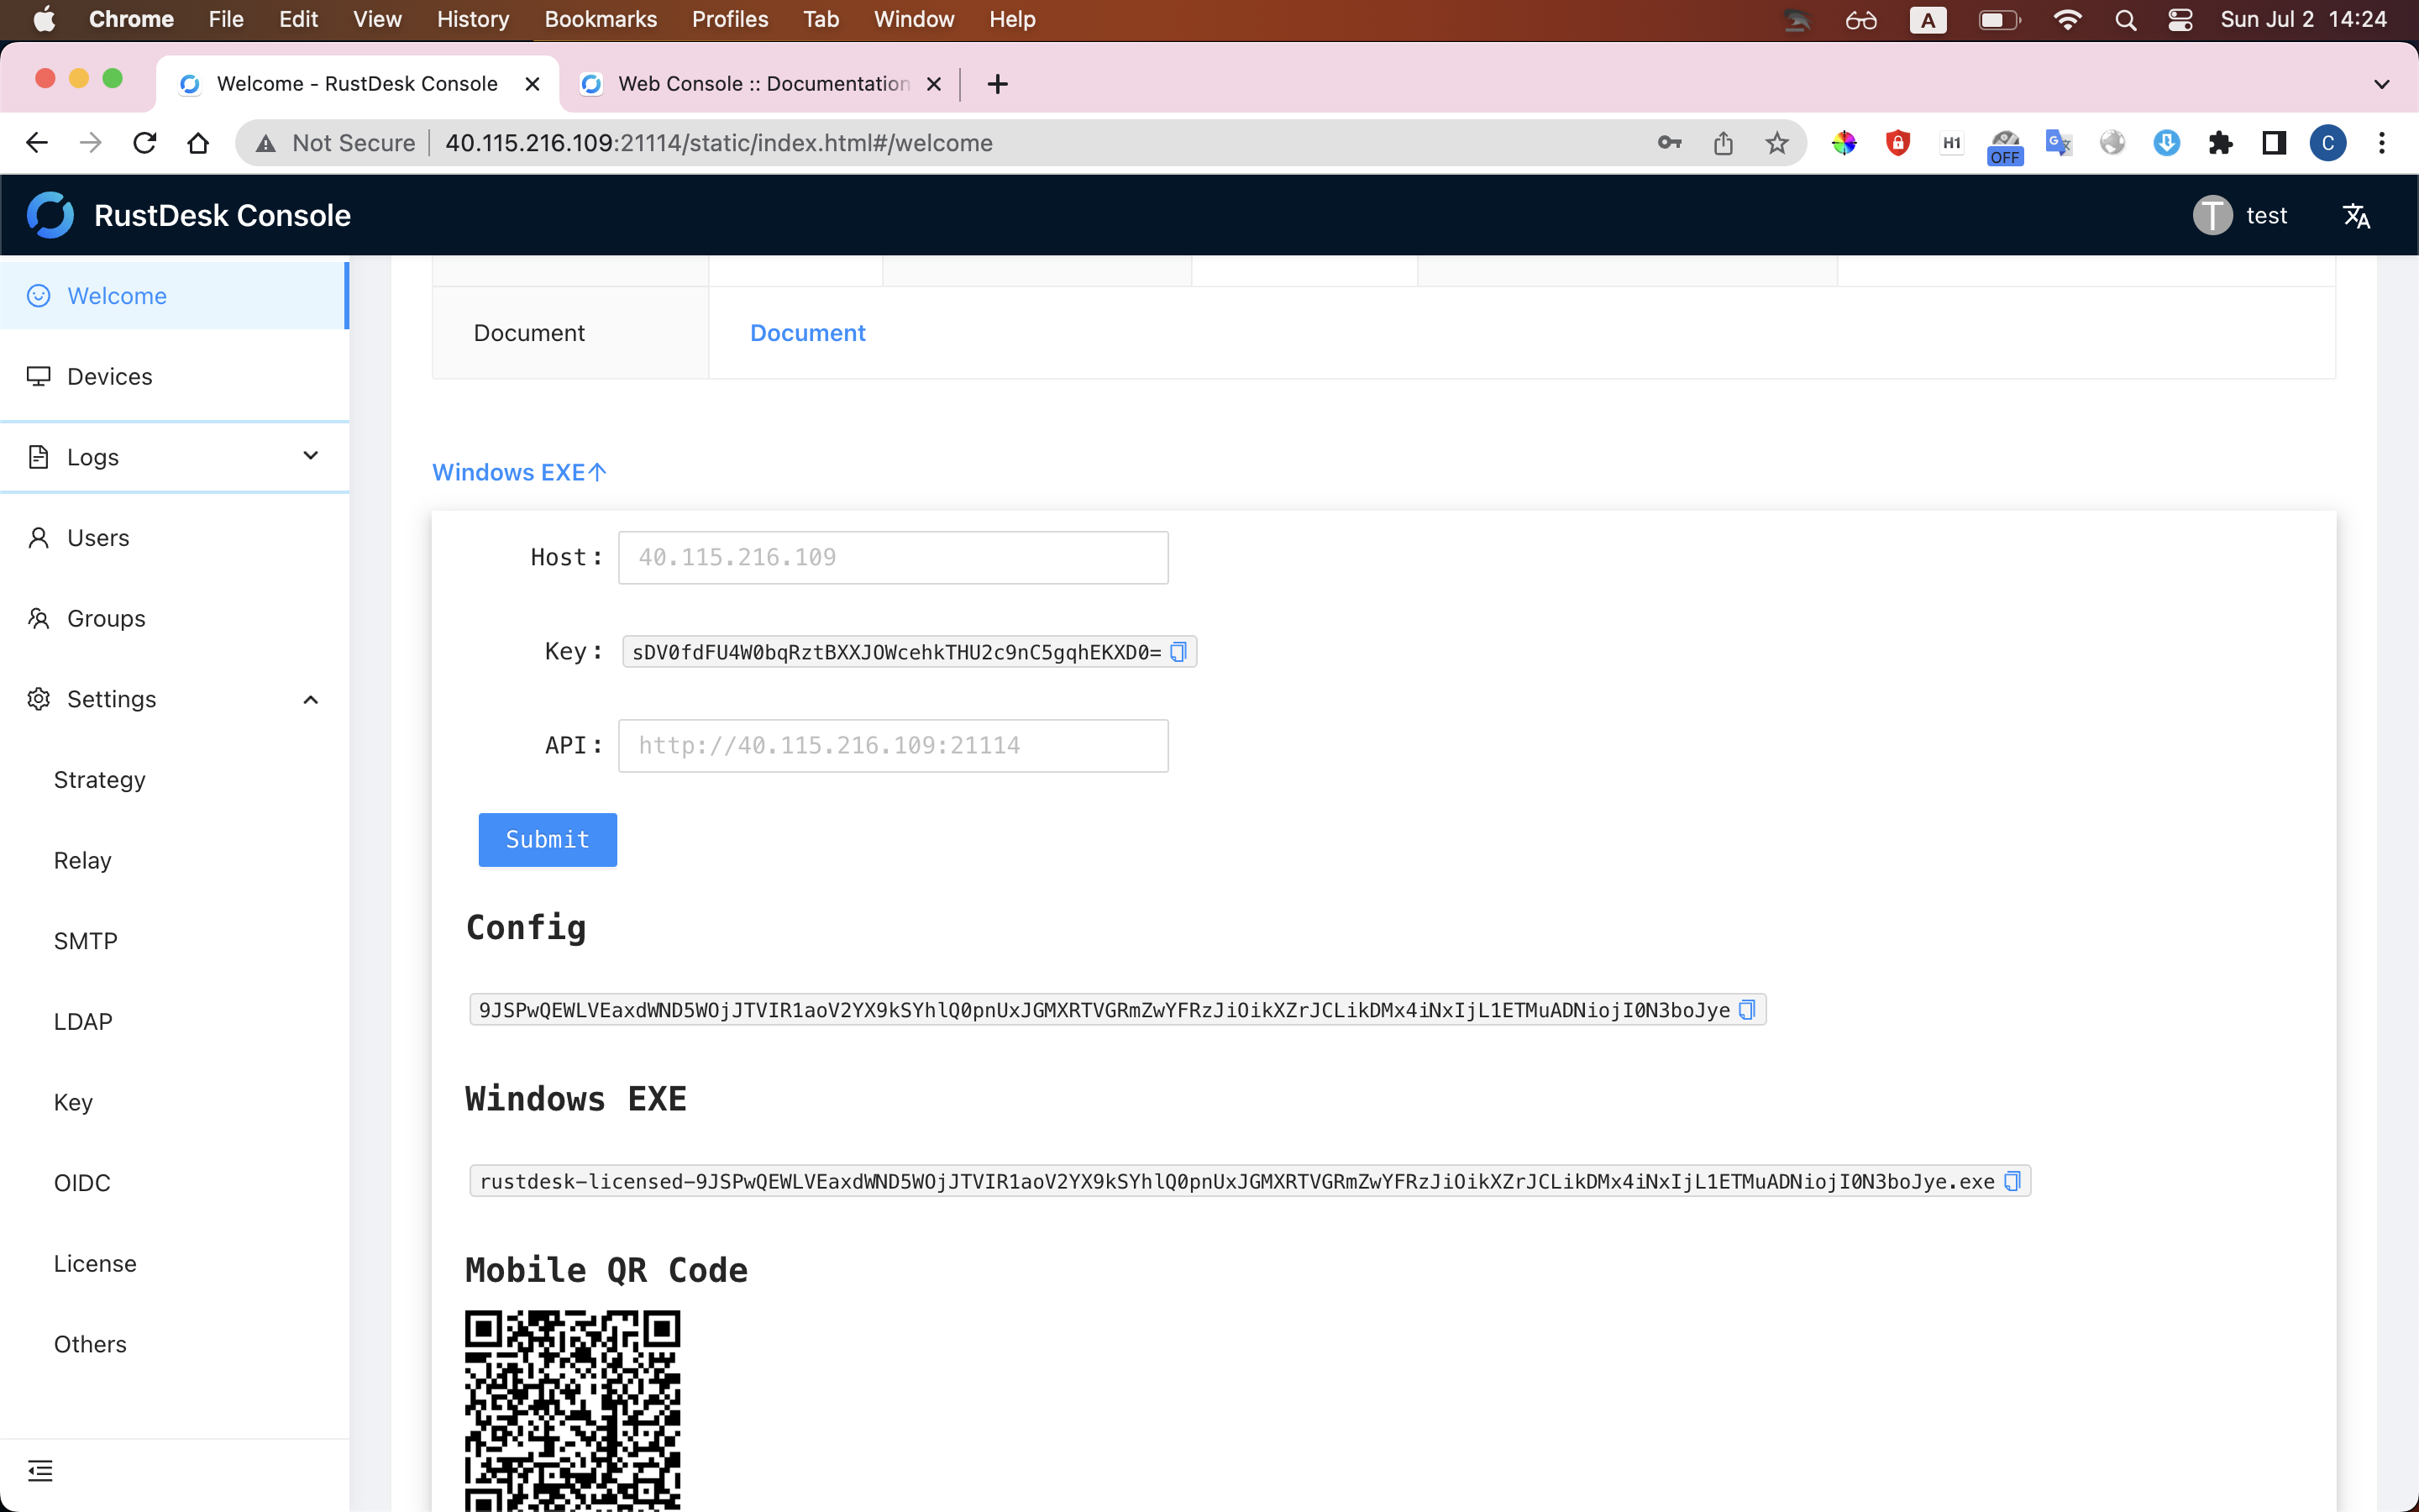Click the Chrome forward arrow
The height and width of the screenshot is (1512, 2419).
pyautogui.click(x=91, y=143)
